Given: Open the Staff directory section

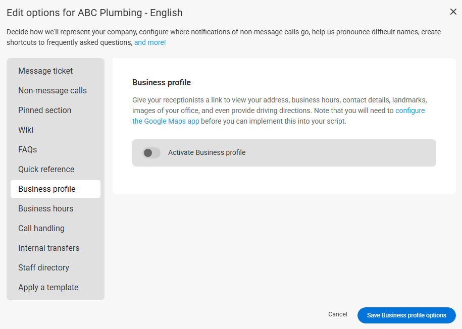Looking at the screenshot, I should click(43, 268).
